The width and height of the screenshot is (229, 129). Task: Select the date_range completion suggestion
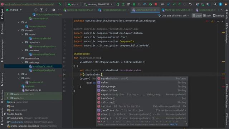(x=142, y=86)
